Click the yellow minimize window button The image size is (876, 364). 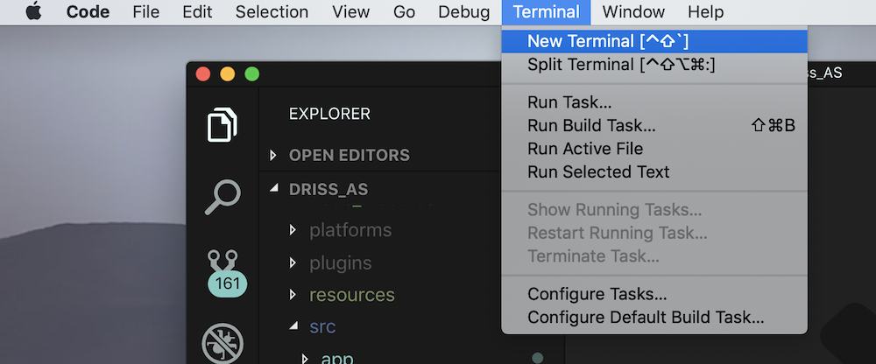[228, 73]
